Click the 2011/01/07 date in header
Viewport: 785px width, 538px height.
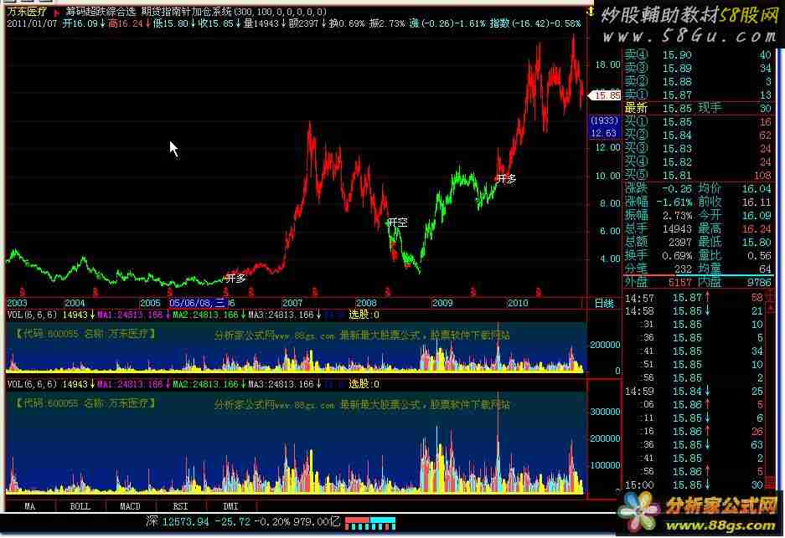[32, 23]
